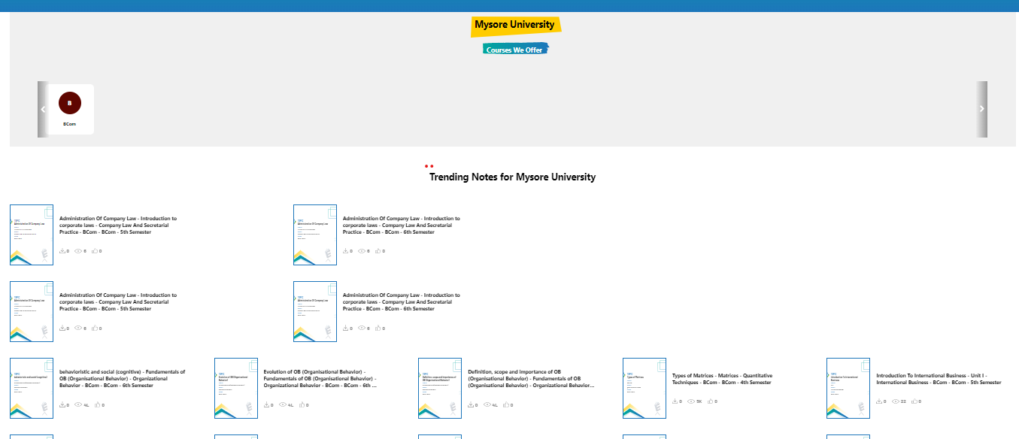Click the left carousel arrow
The width and height of the screenshot is (1019, 439).
[43, 108]
